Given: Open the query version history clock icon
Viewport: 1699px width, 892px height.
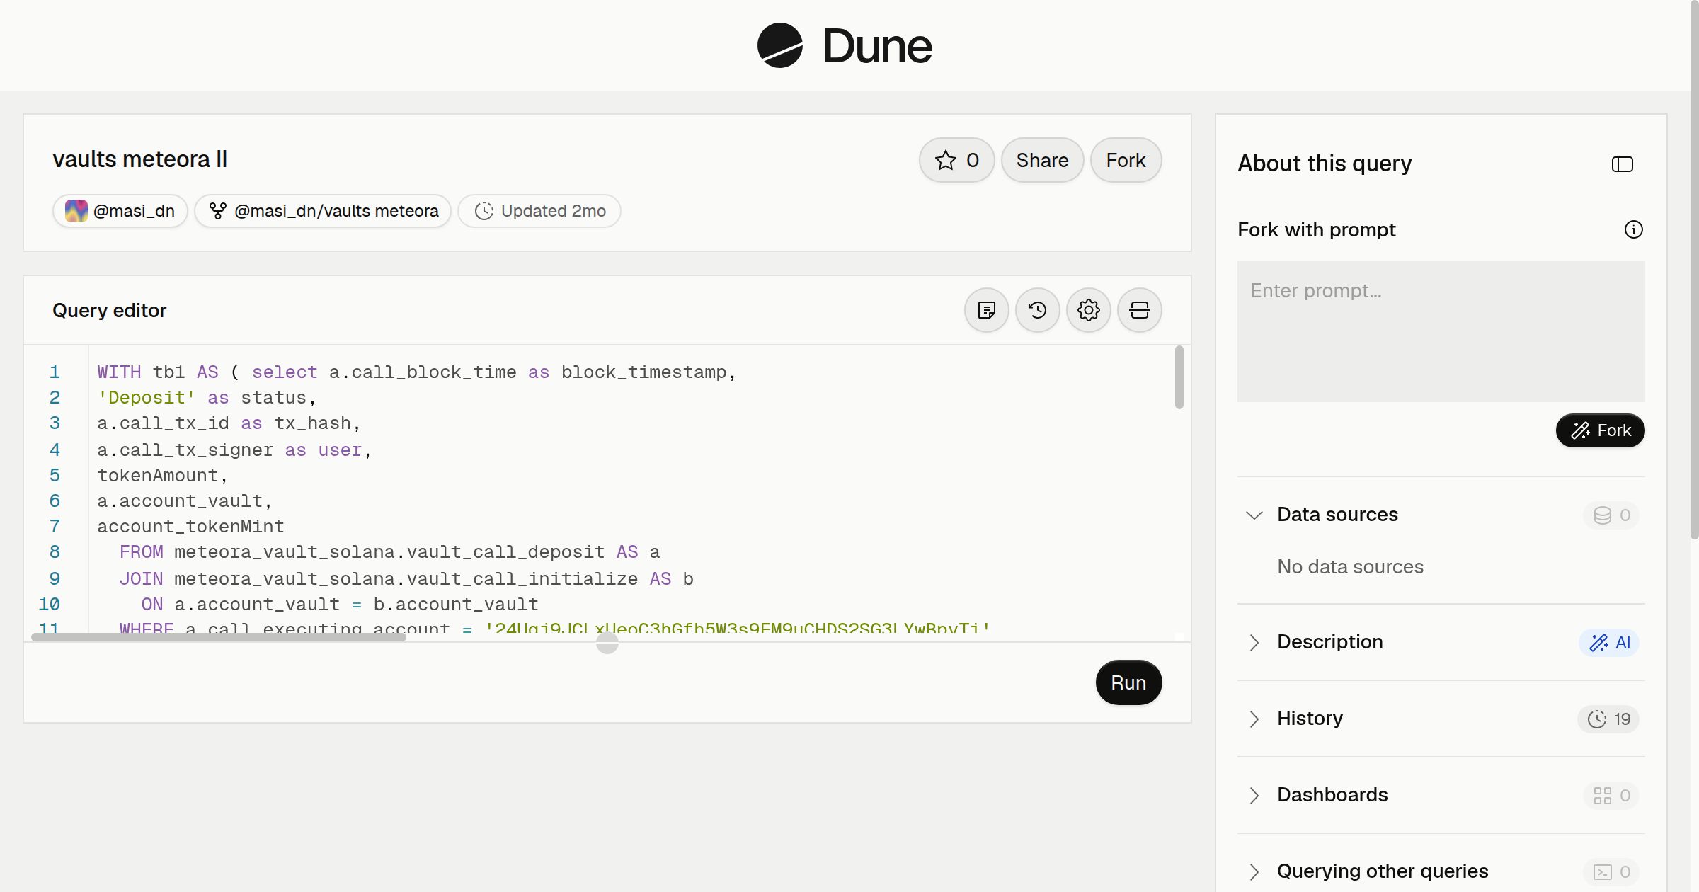Looking at the screenshot, I should tap(1038, 310).
